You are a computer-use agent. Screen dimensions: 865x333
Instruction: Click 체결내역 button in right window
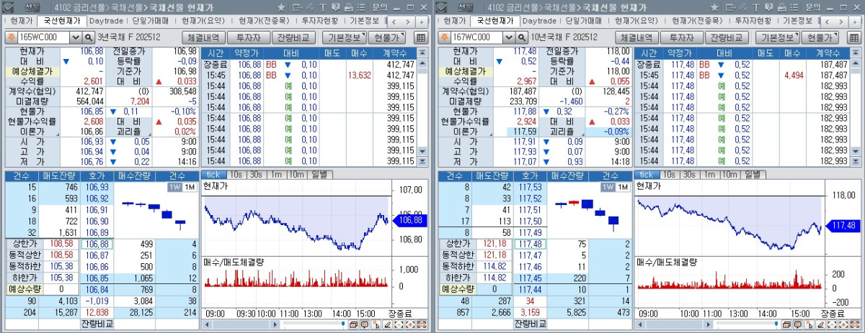(636, 37)
